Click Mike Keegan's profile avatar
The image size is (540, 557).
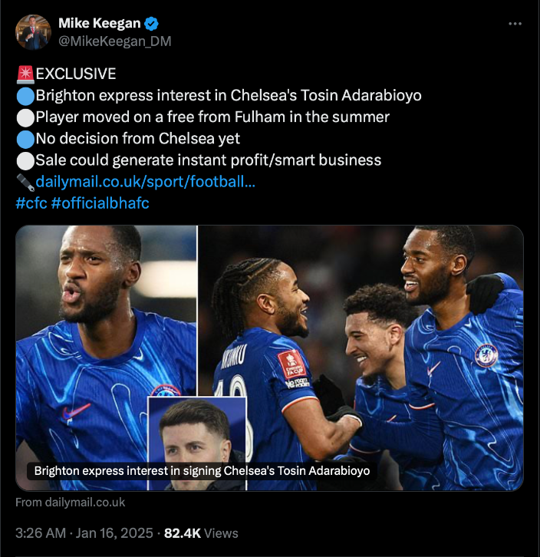pos(33,31)
